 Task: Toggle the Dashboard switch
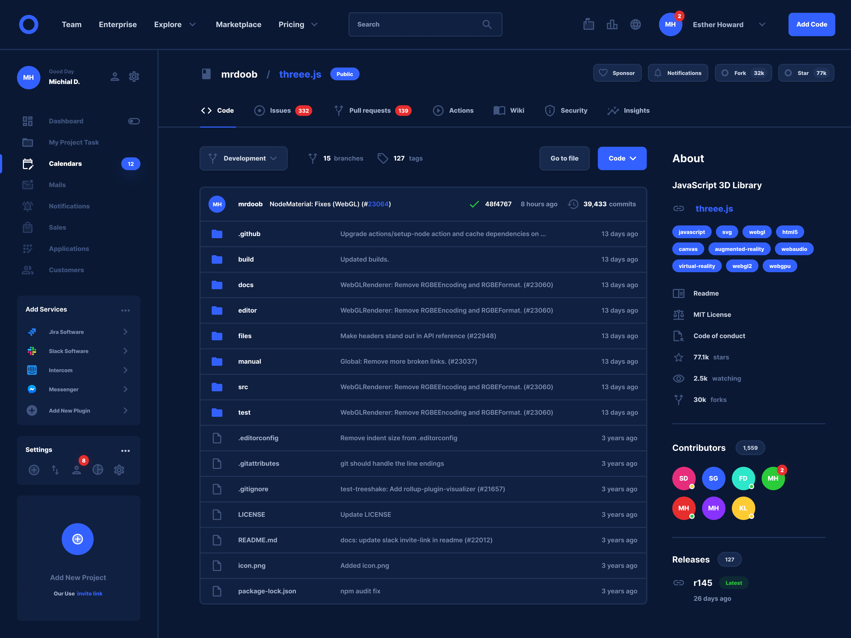pos(134,121)
